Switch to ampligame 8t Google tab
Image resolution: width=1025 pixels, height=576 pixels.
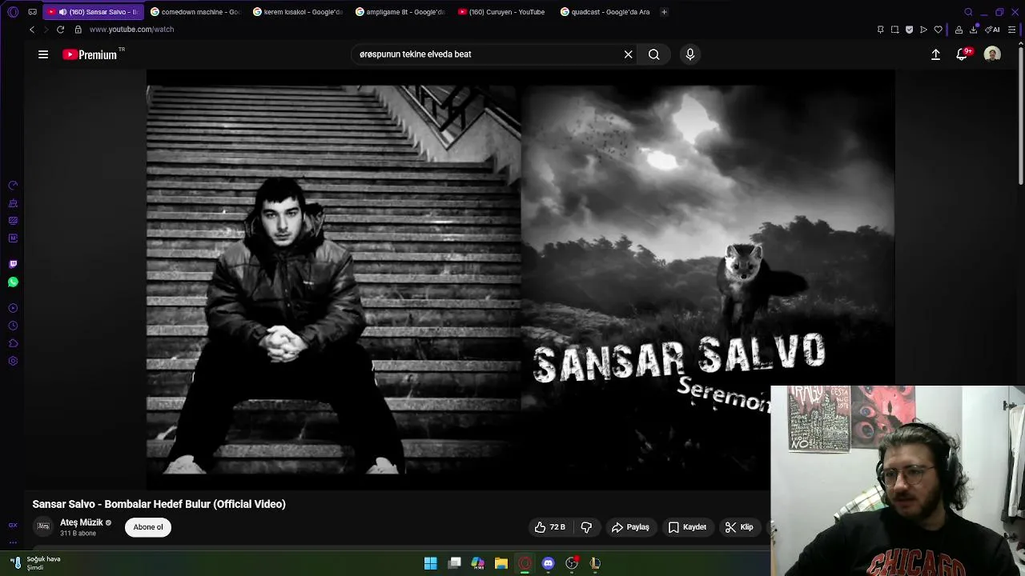coord(401,12)
